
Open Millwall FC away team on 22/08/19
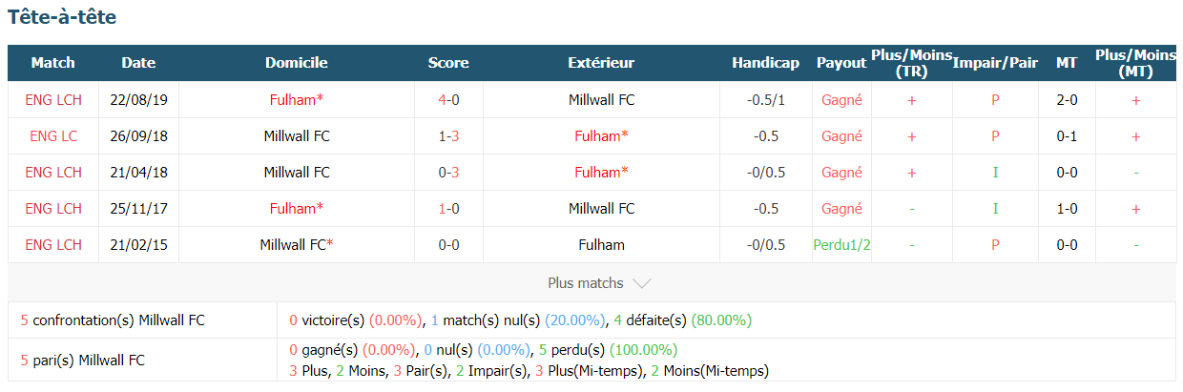(601, 99)
